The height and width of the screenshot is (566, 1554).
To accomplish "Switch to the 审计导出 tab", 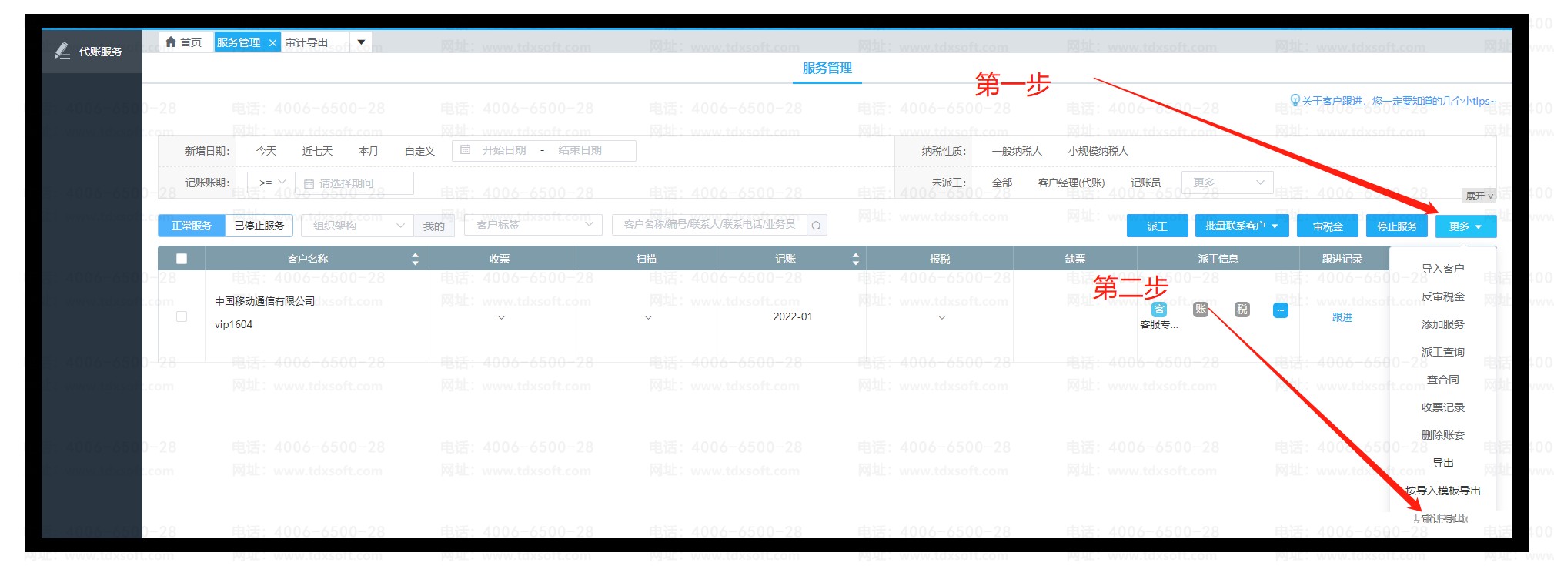I will tap(307, 42).
